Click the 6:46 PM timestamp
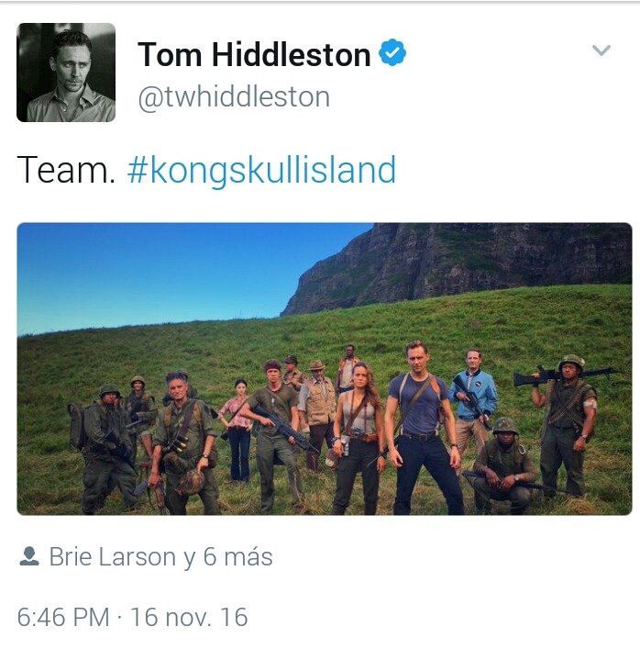Viewport: 640px width, 649px height. [x=63, y=617]
